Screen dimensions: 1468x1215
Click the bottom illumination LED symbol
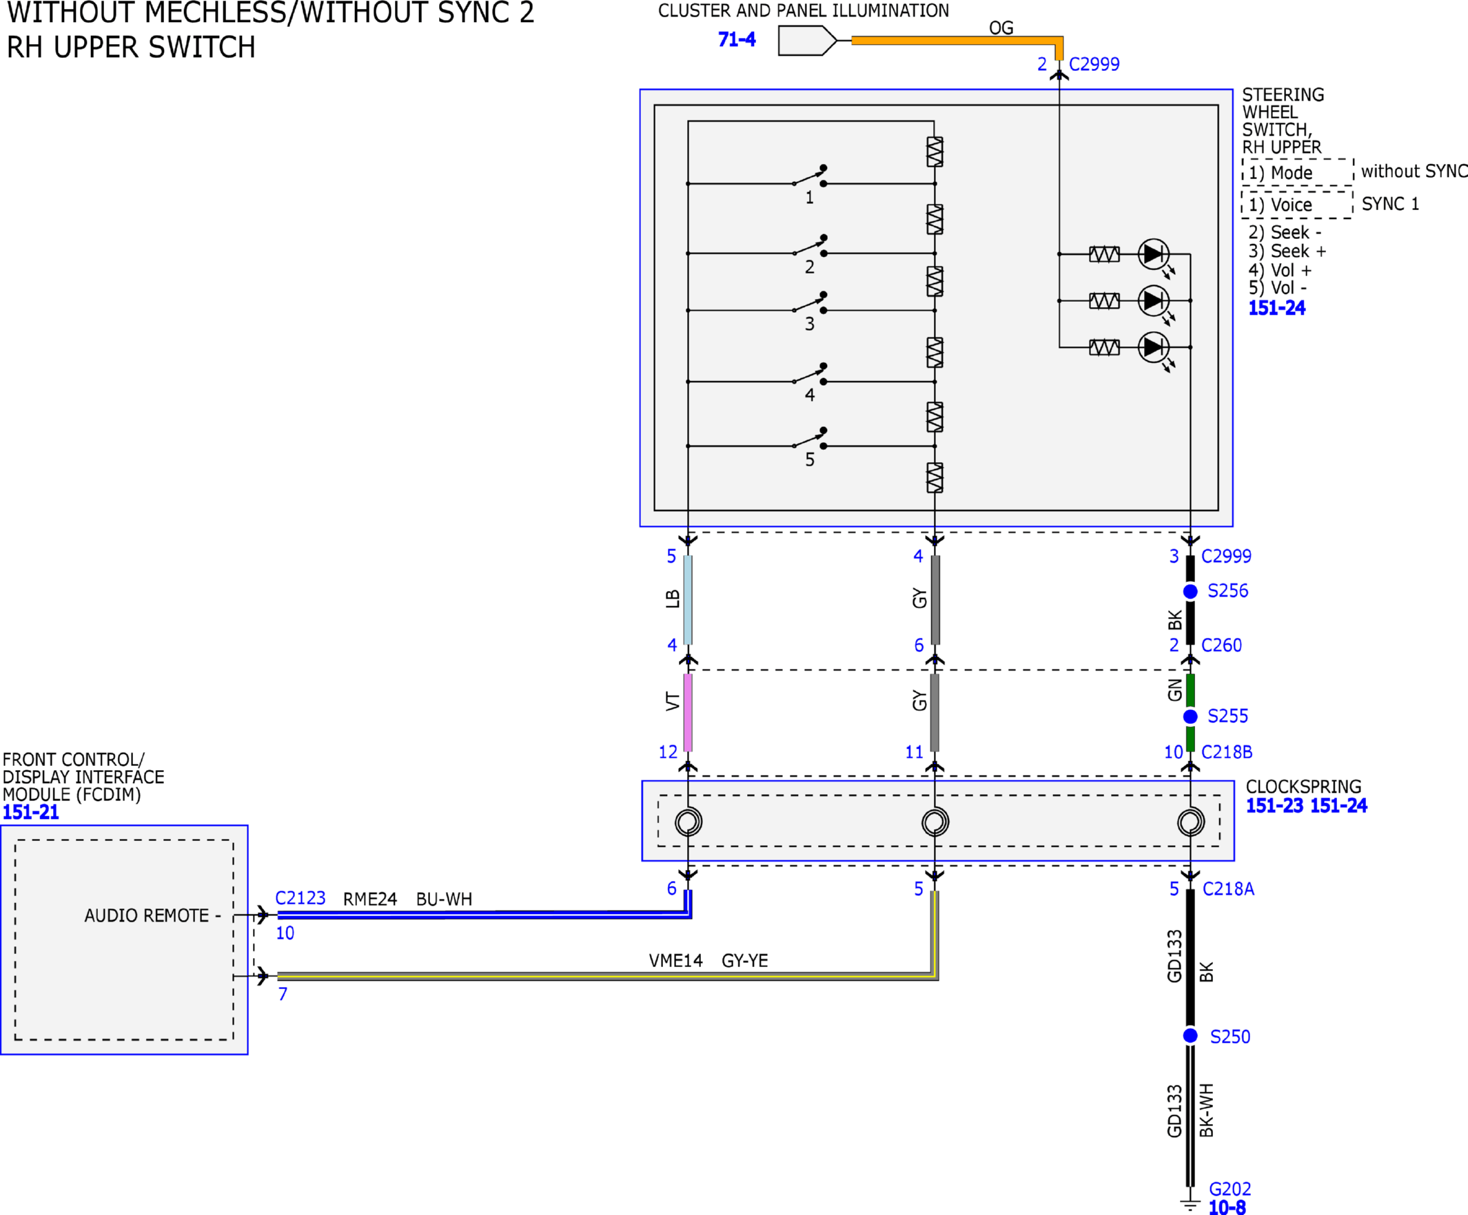[1153, 346]
